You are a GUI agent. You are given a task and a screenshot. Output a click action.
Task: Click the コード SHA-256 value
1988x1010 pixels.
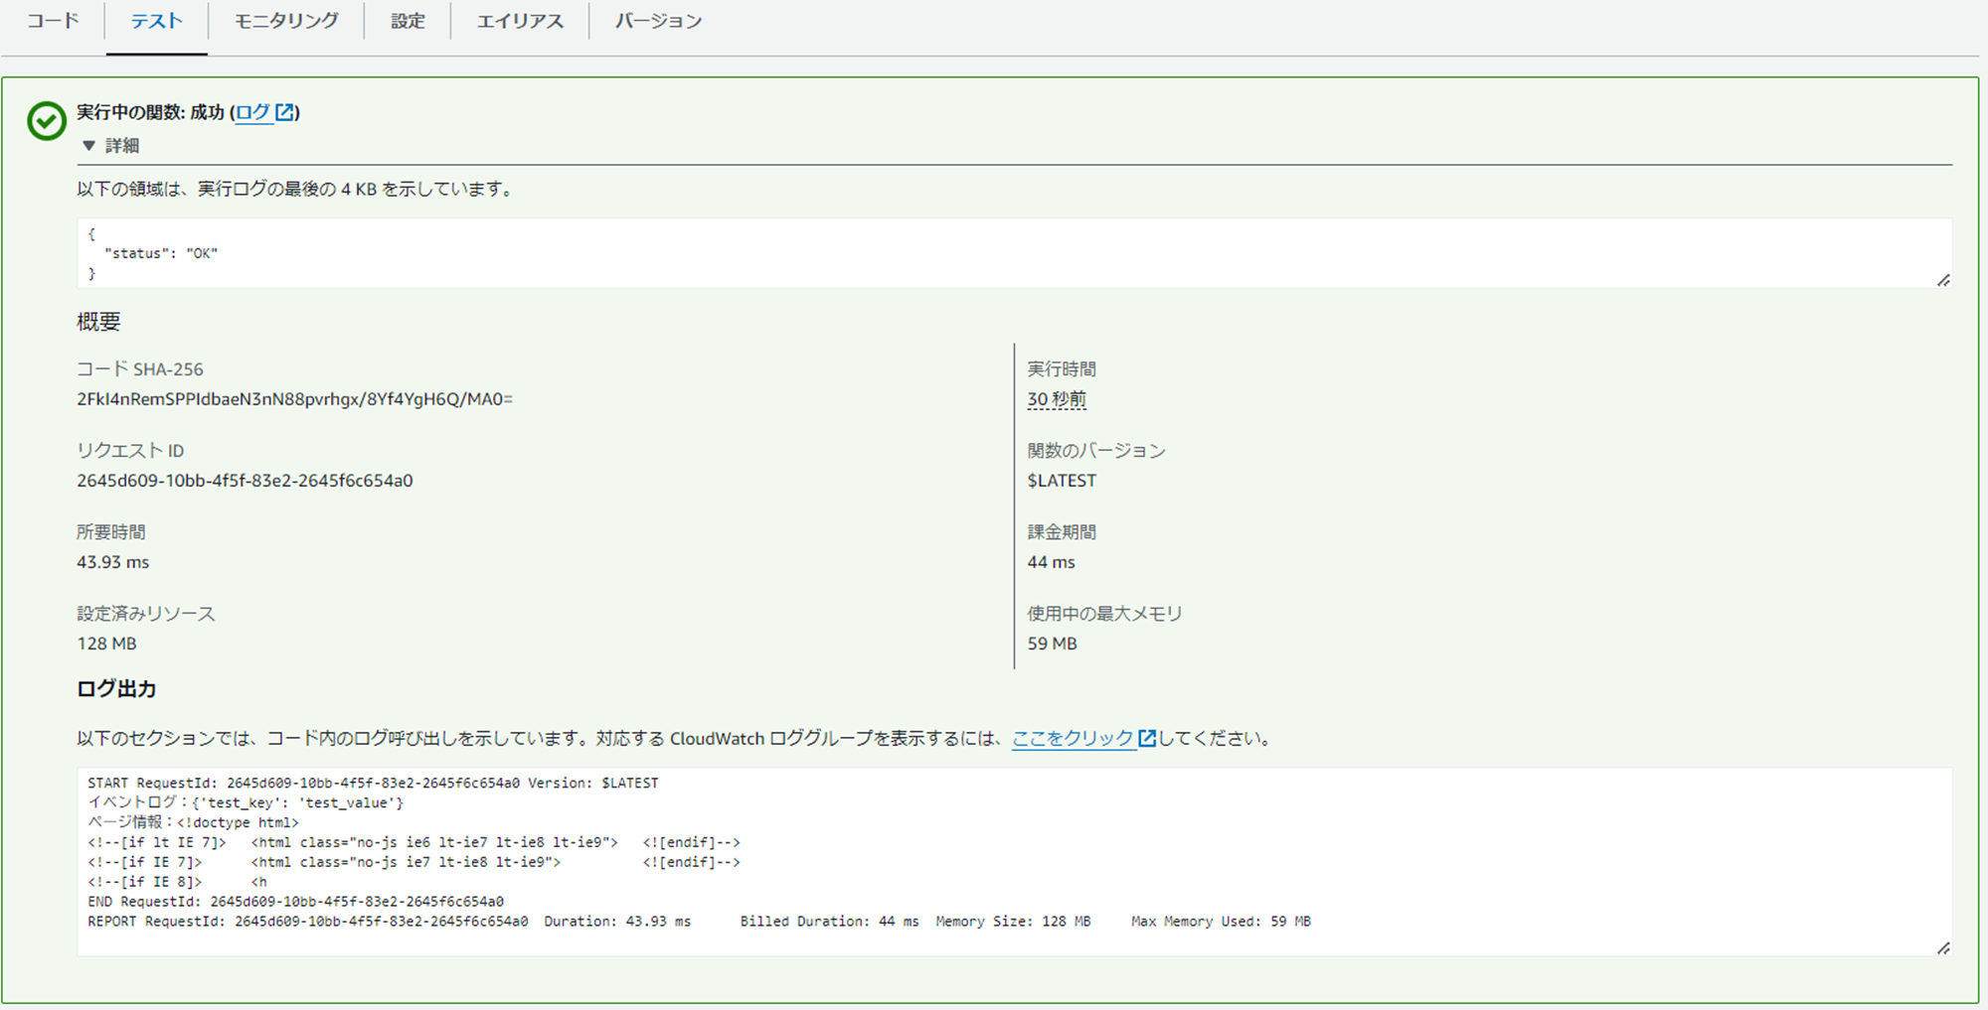295,399
